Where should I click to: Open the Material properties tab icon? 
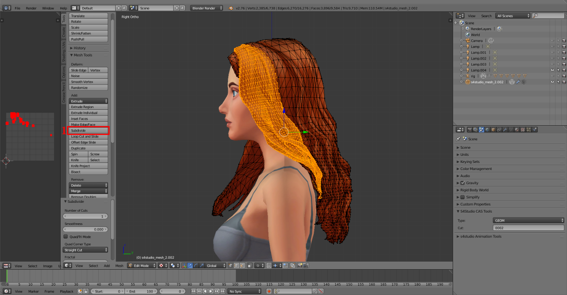click(x=517, y=130)
